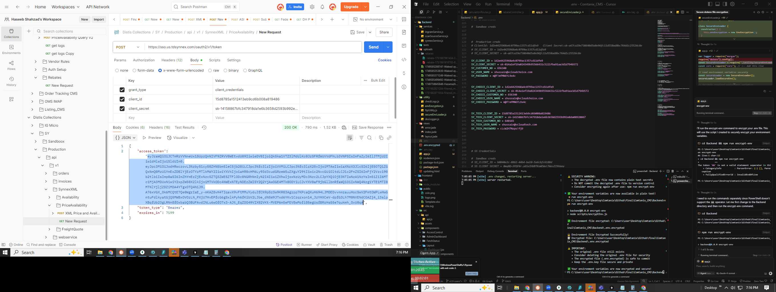Click the Search Postman bar
Viewport: 776px width, 292px height.
(205, 7)
